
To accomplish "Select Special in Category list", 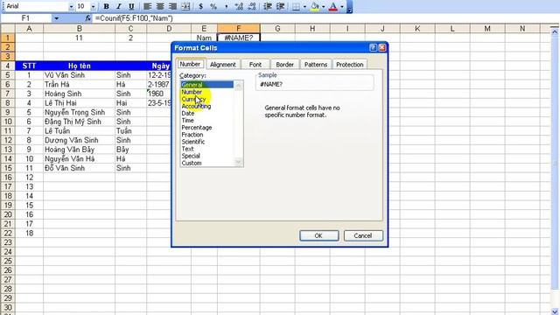I will pos(207,156).
